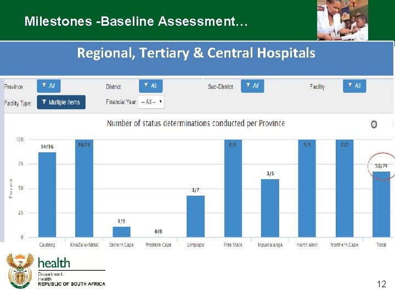395x296 pixels.
Task: Click the chart title about status determinations
Action: coord(196,123)
